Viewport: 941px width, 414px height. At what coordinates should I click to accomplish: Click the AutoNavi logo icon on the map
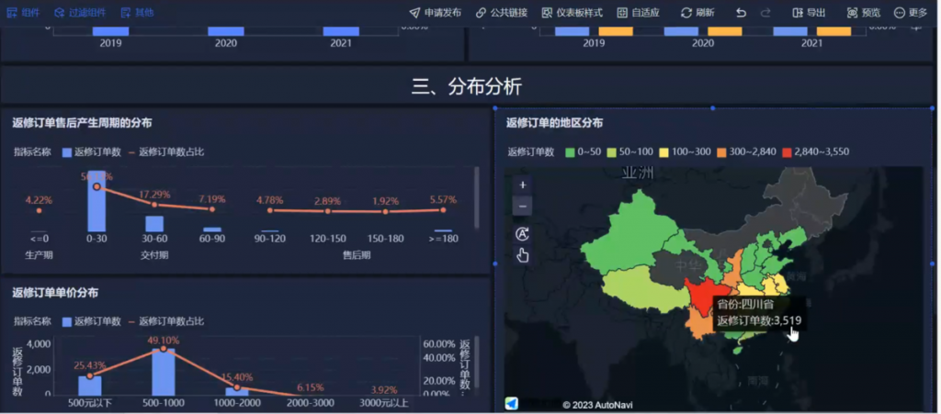pos(511,404)
